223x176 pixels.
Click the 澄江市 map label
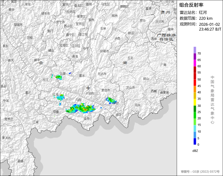[x=83, y=34]
